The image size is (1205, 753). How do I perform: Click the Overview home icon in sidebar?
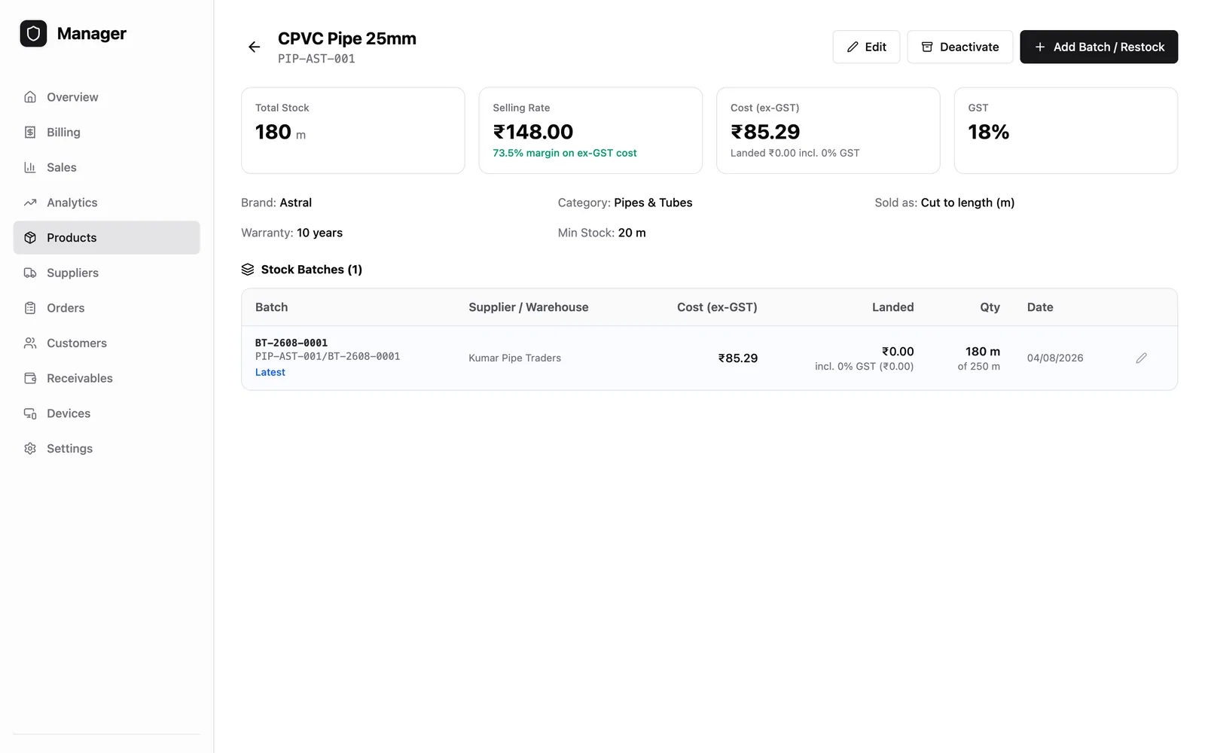(30, 97)
